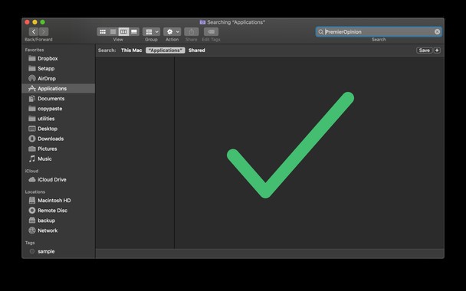
Task: Open backup drive location
Action: click(58, 221)
